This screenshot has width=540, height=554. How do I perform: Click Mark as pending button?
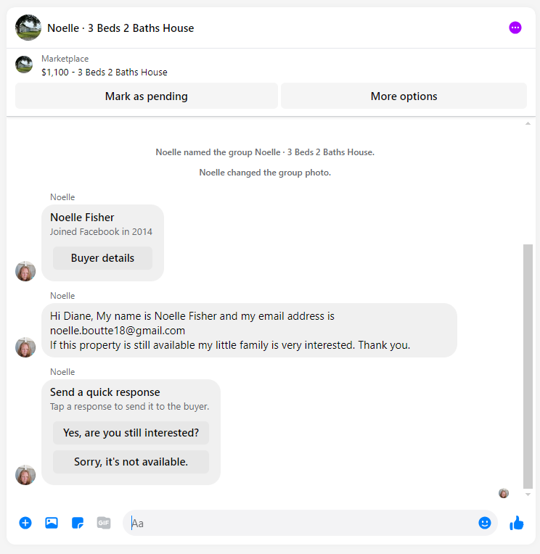tap(147, 96)
